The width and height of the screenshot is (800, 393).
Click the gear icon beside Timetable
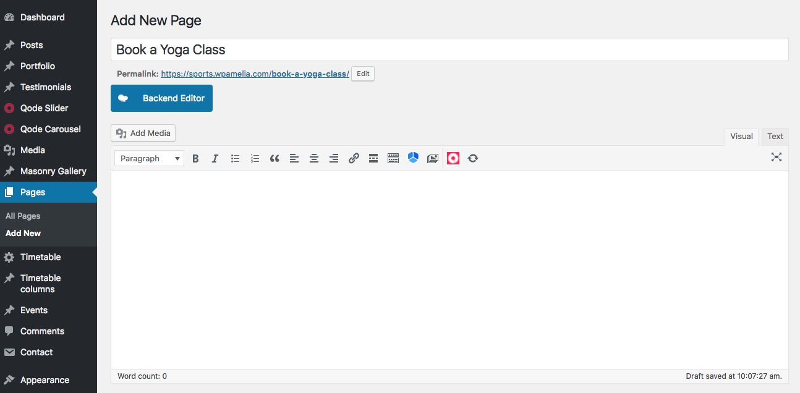tap(9, 257)
